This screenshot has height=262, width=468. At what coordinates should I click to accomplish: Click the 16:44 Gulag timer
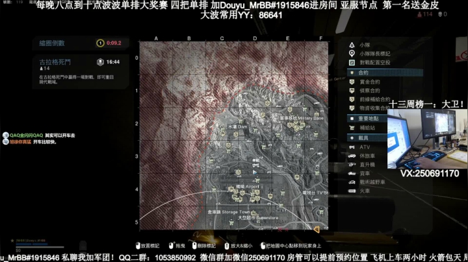113,62
